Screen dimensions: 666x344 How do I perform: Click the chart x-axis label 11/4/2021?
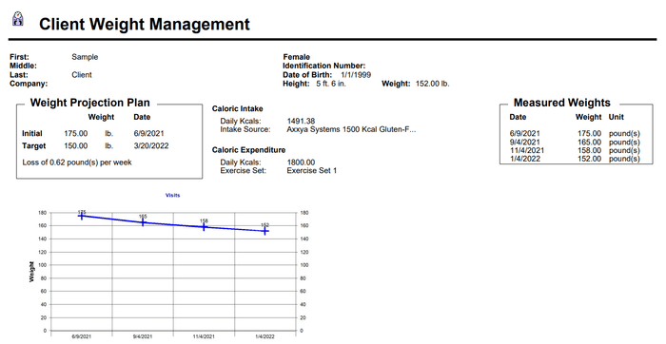point(204,336)
